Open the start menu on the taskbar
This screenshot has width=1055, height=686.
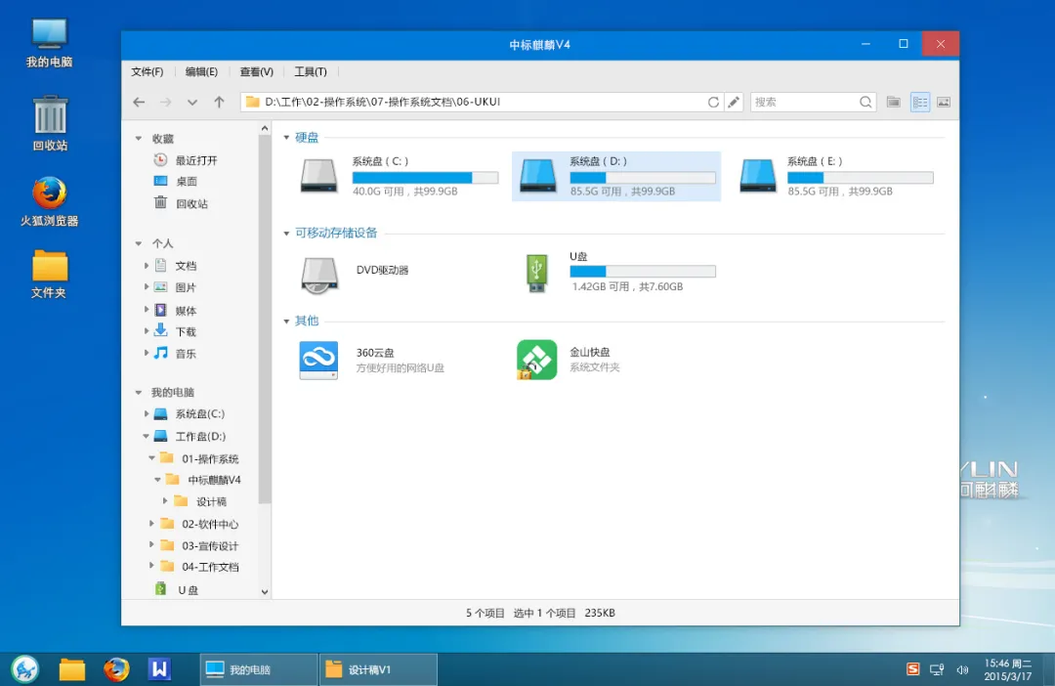click(x=24, y=669)
